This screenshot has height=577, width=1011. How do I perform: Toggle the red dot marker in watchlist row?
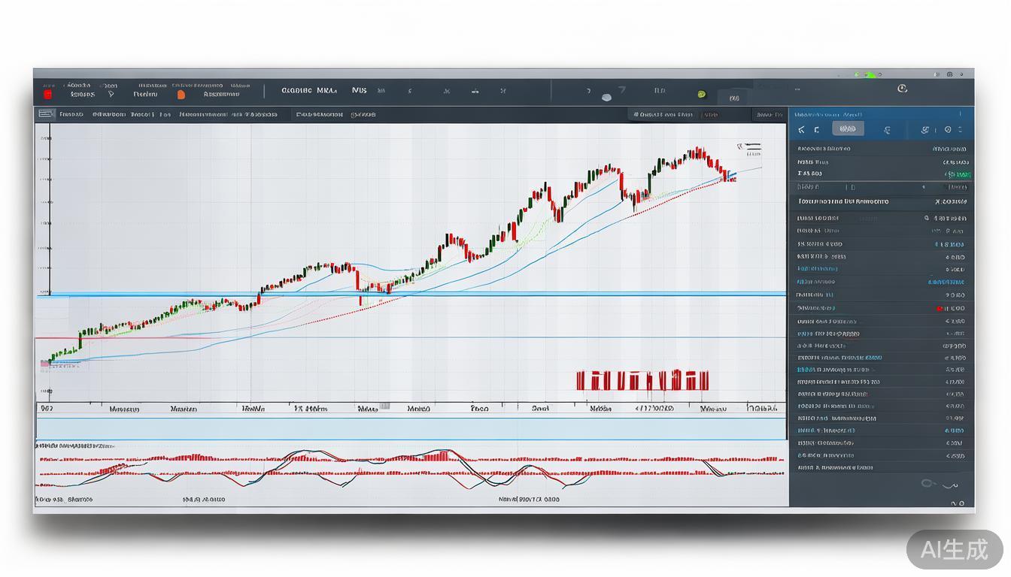pyautogui.click(x=940, y=308)
